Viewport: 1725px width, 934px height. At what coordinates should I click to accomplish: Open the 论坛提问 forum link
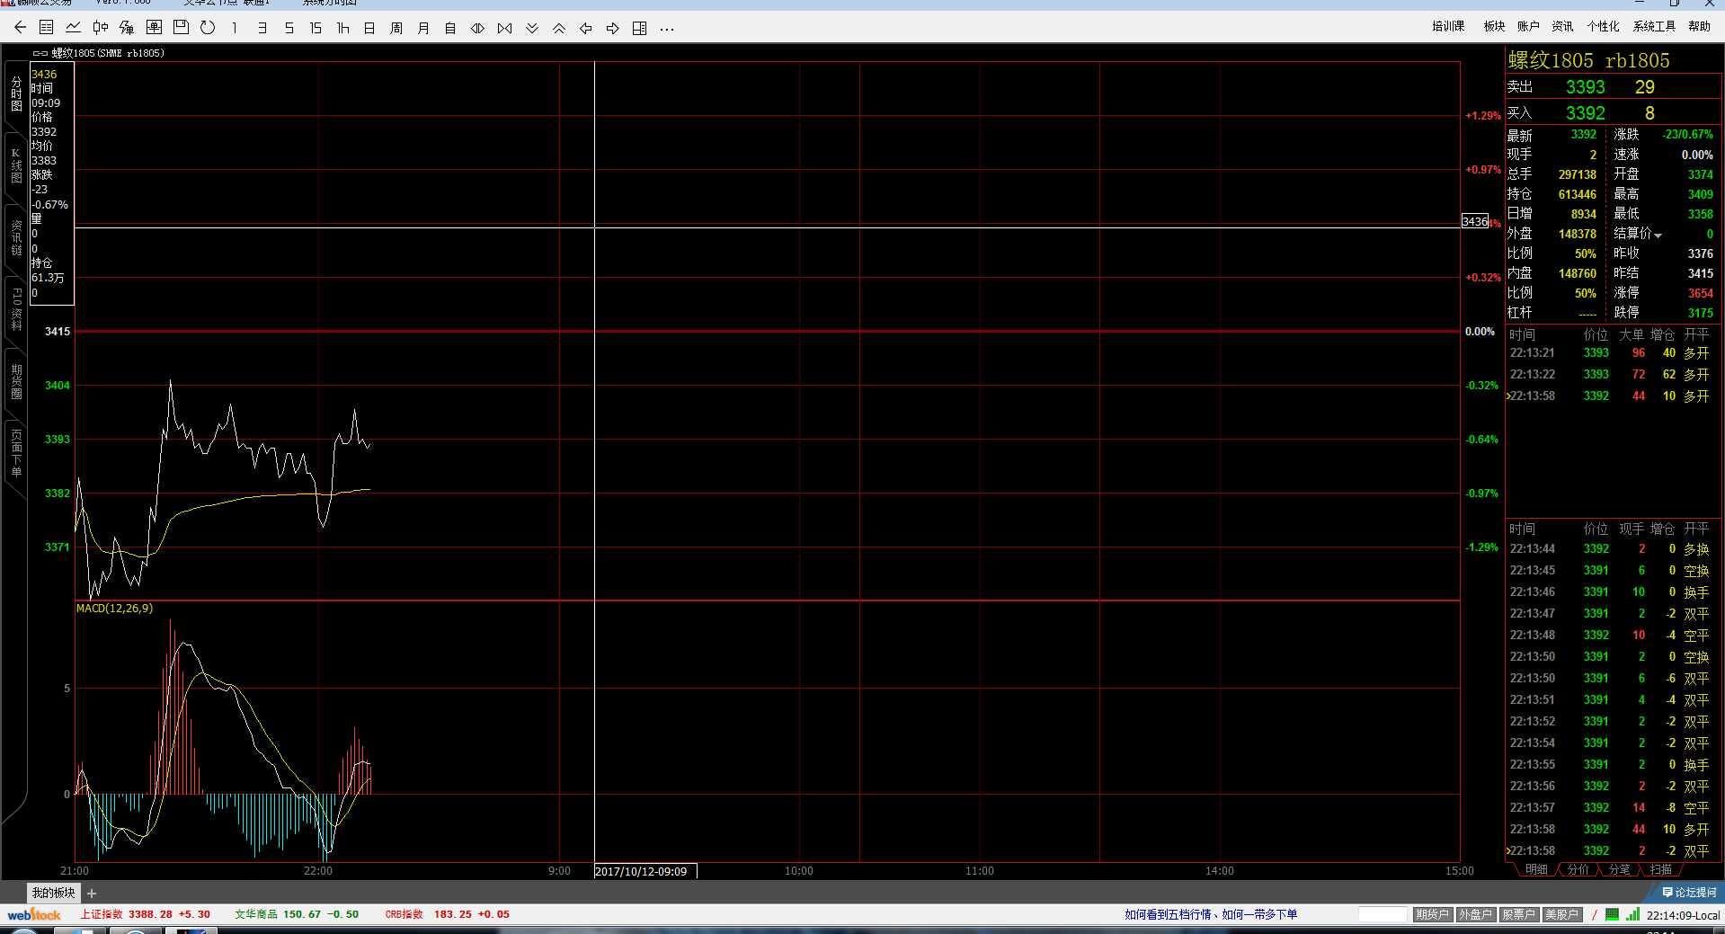1689,893
